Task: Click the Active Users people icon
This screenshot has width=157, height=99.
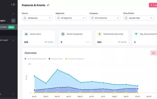Action: pos(26,34)
